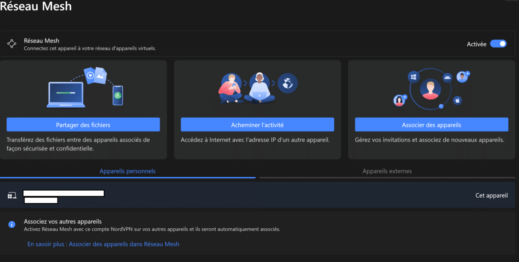Click the Réseau Mesh nodes icon
The image size is (519, 262).
point(12,44)
